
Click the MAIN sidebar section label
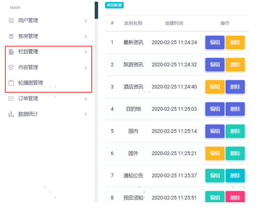[x=15, y=8]
